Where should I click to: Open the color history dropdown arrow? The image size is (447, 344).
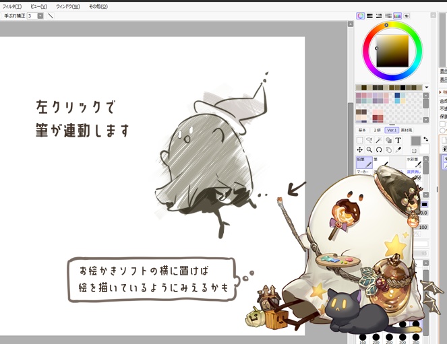[427, 88]
